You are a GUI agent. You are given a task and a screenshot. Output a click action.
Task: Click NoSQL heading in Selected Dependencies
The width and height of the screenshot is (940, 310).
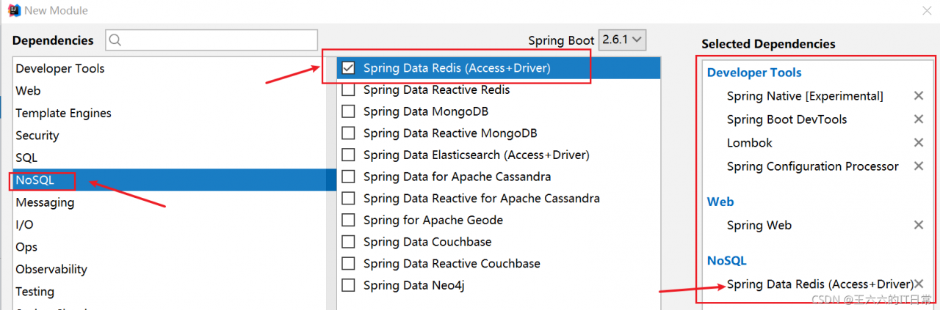[x=727, y=260]
